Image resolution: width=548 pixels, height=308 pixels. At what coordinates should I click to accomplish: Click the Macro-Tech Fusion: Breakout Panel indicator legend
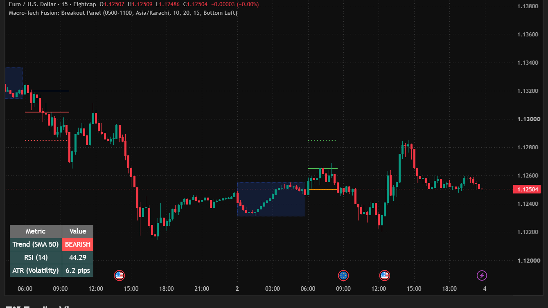point(123,13)
